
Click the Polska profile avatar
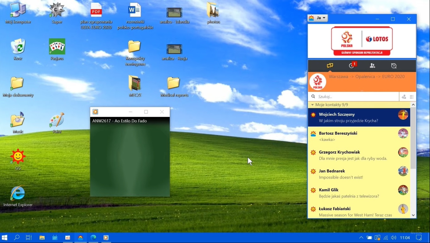click(x=318, y=82)
